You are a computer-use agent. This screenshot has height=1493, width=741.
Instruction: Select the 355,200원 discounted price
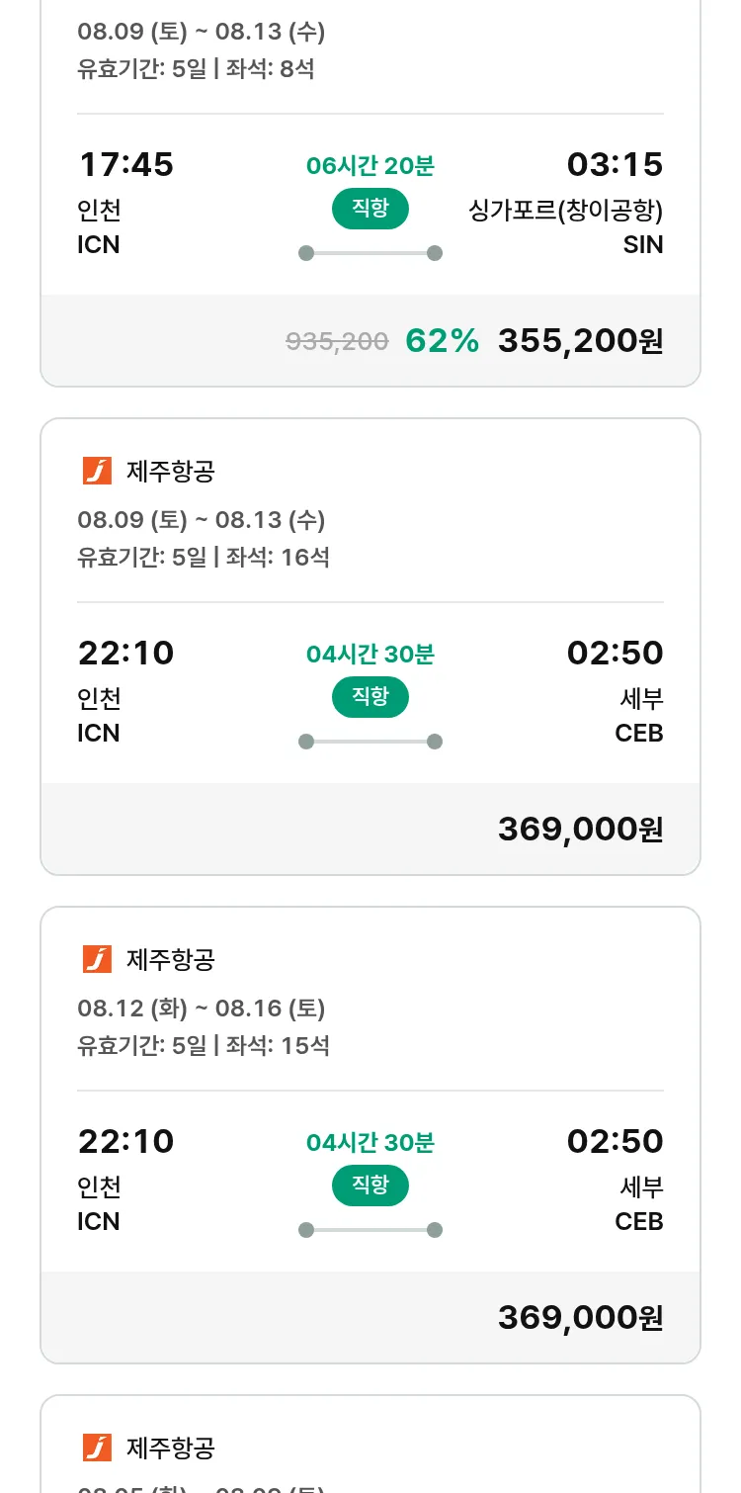coord(580,341)
